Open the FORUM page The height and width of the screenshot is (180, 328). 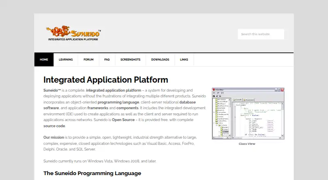pos(89,60)
